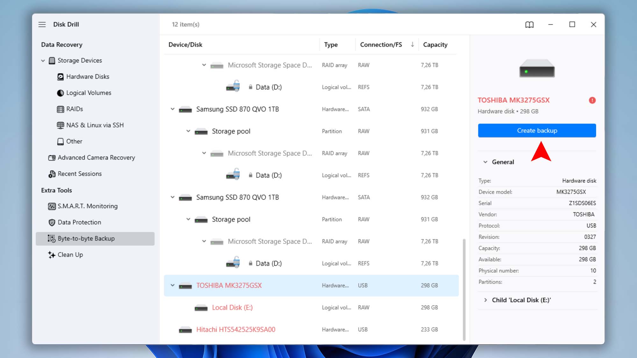Select the Local Disk (E:) volume name

point(232,308)
